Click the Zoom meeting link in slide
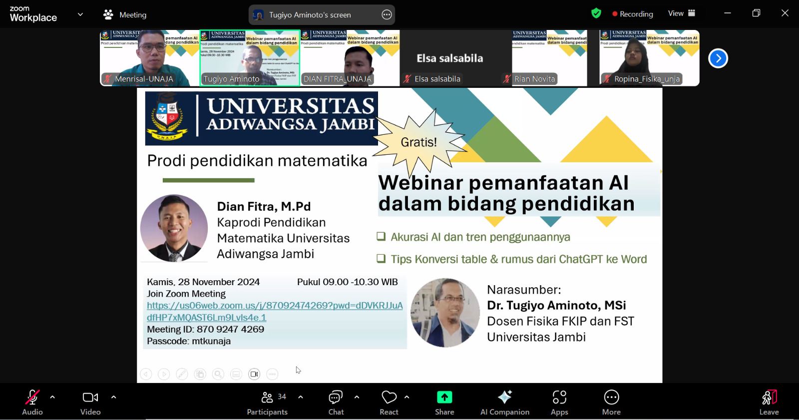This screenshot has width=799, height=420. [275, 311]
